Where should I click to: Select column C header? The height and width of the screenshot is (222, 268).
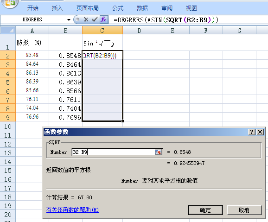102,31
